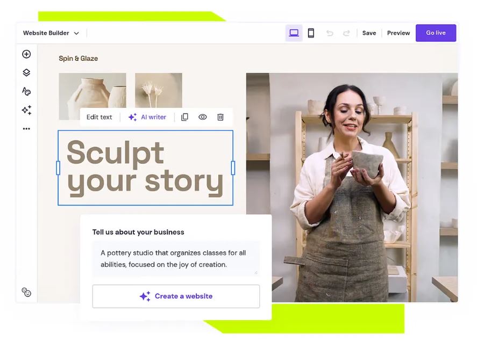Screen dimensions: 477x341
Task: Click the Save button
Action: tap(369, 33)
